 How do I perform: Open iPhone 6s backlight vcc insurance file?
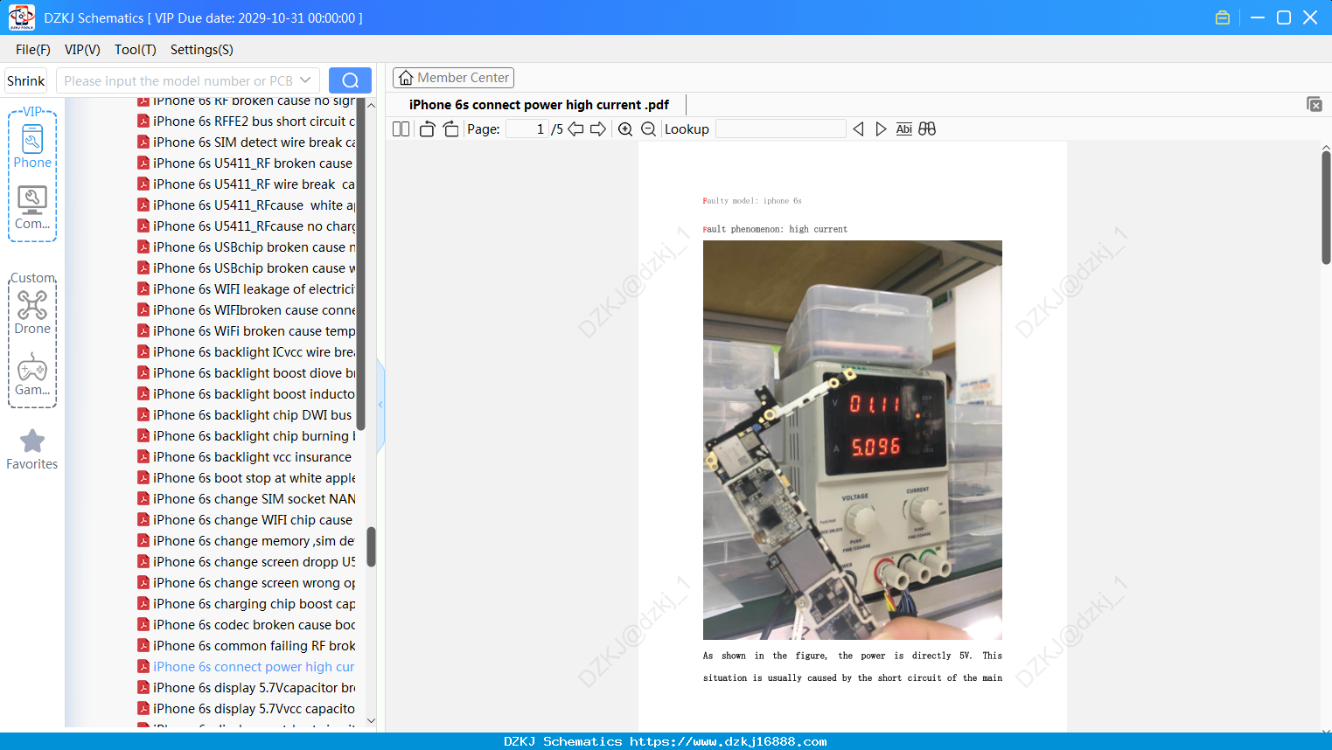pos(252,457)
